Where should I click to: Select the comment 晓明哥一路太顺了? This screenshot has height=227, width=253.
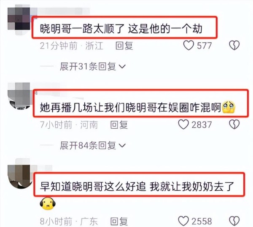tap(121, 29)
